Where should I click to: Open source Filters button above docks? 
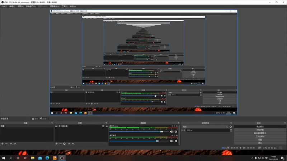[43, 119]
